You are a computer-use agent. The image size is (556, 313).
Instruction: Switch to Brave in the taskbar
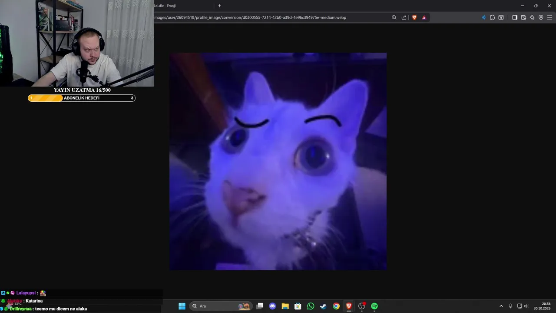click(349, 306)
